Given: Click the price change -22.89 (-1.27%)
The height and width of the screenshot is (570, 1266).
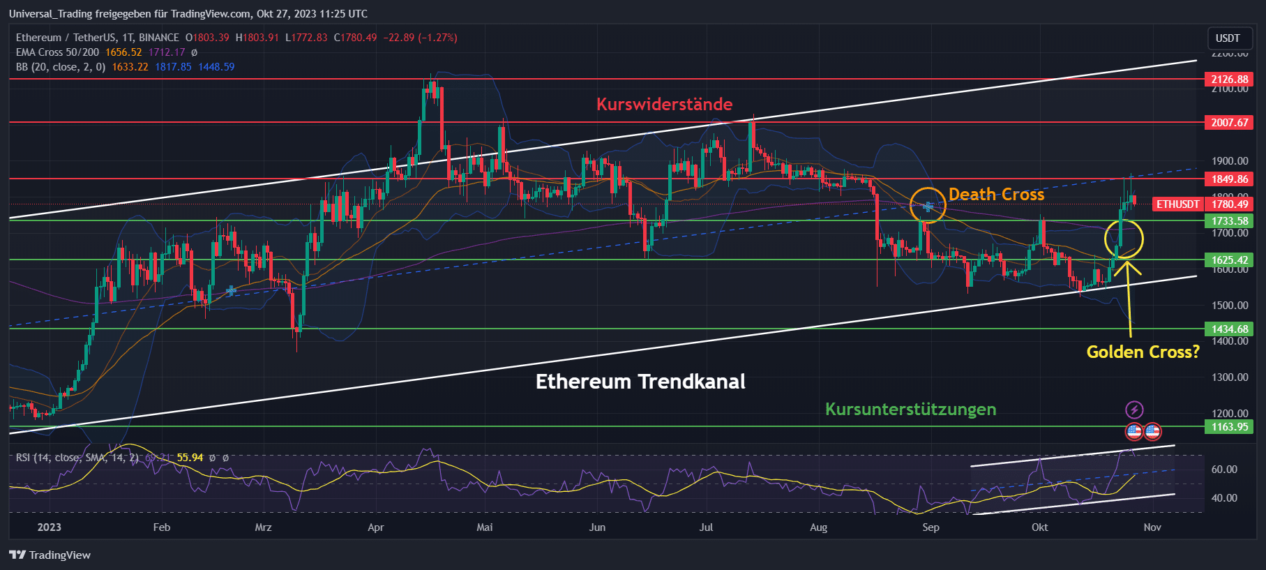Looking at the screenshot, I should click(x=421, y=38).
